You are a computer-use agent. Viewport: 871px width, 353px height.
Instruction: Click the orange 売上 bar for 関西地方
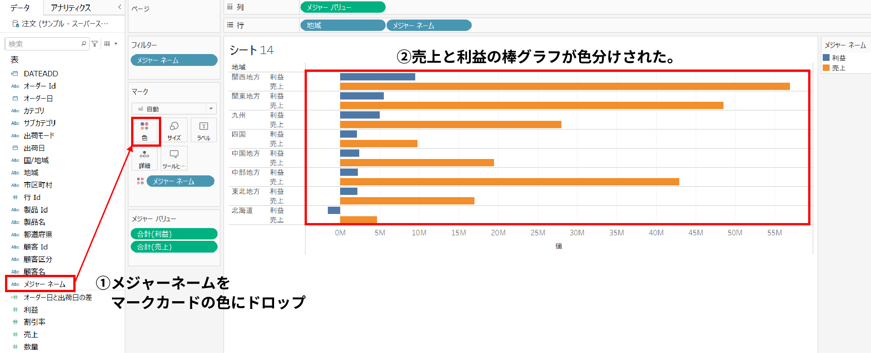pyautogui.click(x=565, y=86)
